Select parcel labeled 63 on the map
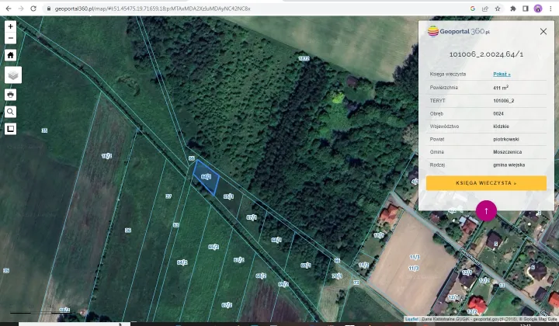The height and width of the screenshot is (326, 559). [x=175, y=225]
